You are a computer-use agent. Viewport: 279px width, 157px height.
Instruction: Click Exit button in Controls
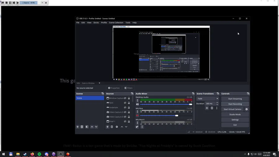(235, 125)
